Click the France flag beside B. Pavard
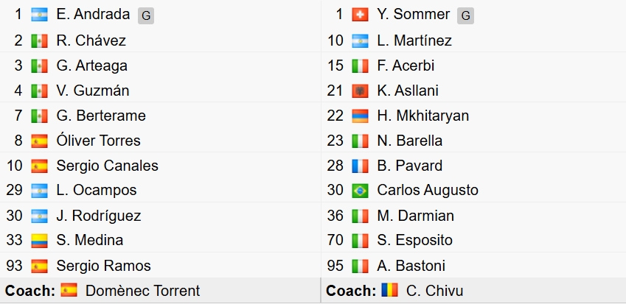Screen dimensions: 626x304 point(360,166)
